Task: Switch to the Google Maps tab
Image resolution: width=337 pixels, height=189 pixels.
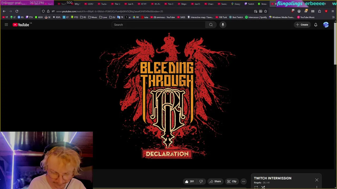Action: pos(236,4)
